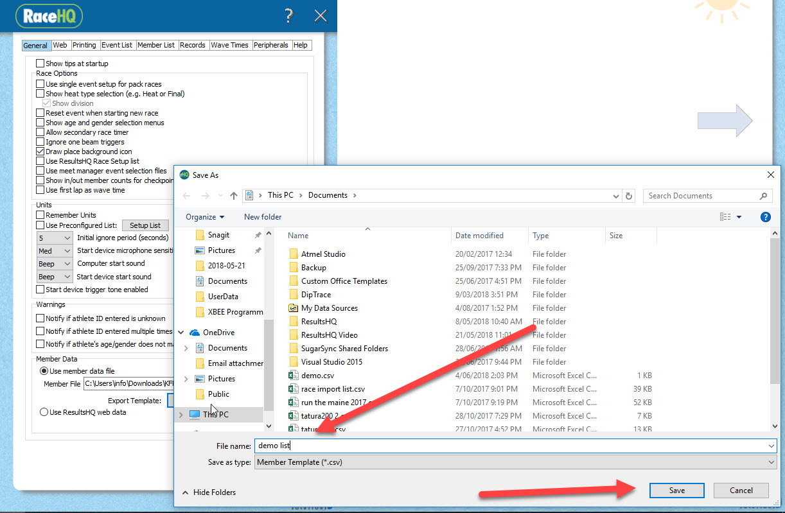Click the Cancel button in Save As

[741, 491]
